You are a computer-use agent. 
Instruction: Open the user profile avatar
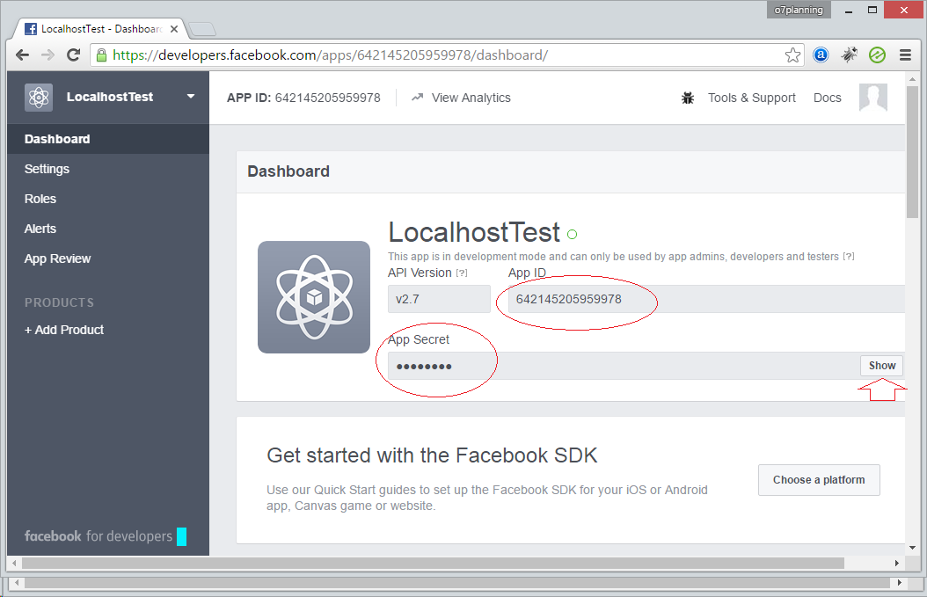pos(873,98)
